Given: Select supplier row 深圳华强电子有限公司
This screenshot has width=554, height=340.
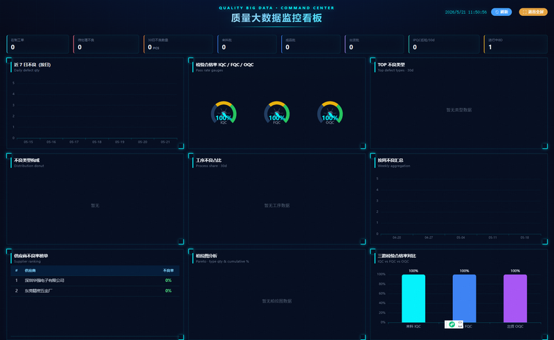Looking at the screenshot, I should click(95, 281).
